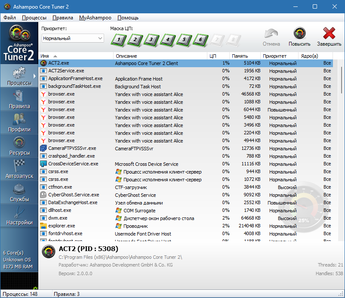
Task: Select browser.exe row with 46568 KB
Action: [186, 94]
